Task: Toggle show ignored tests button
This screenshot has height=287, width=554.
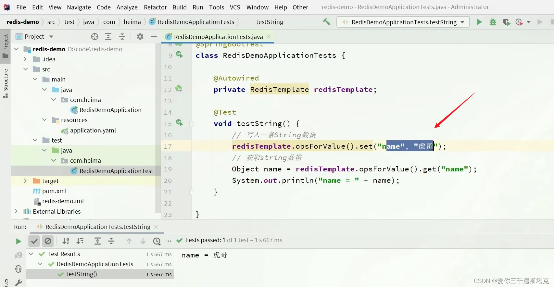Action: [48, 241]
